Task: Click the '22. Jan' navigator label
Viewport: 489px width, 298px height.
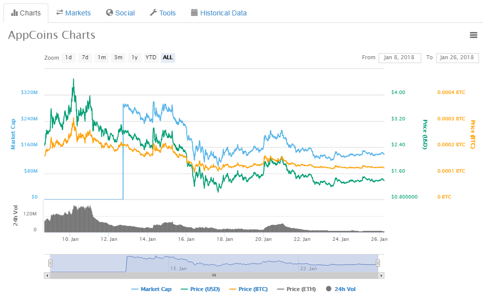Action: 308,268
